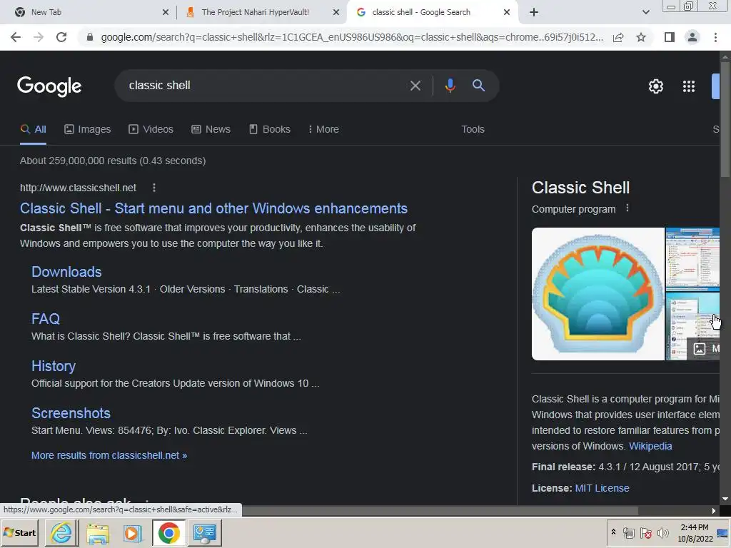Click the vertical scrollbar thumb
Screen dimensions: 731x548
[725, 119]
